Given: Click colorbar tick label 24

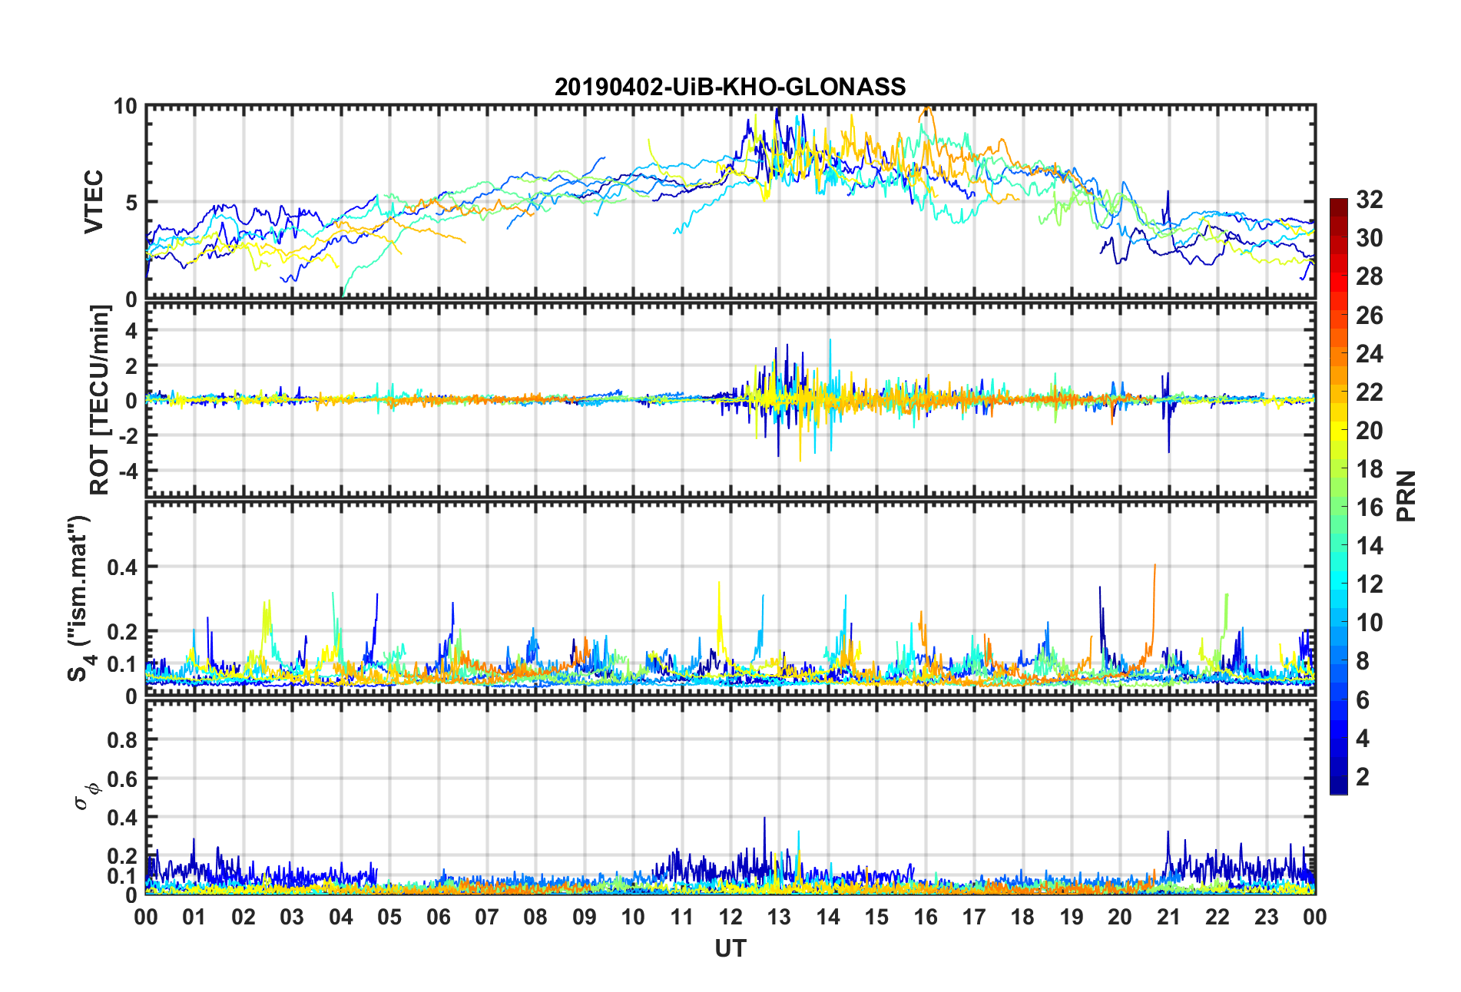Looking at the screenshot, I should pos(1369,354).
